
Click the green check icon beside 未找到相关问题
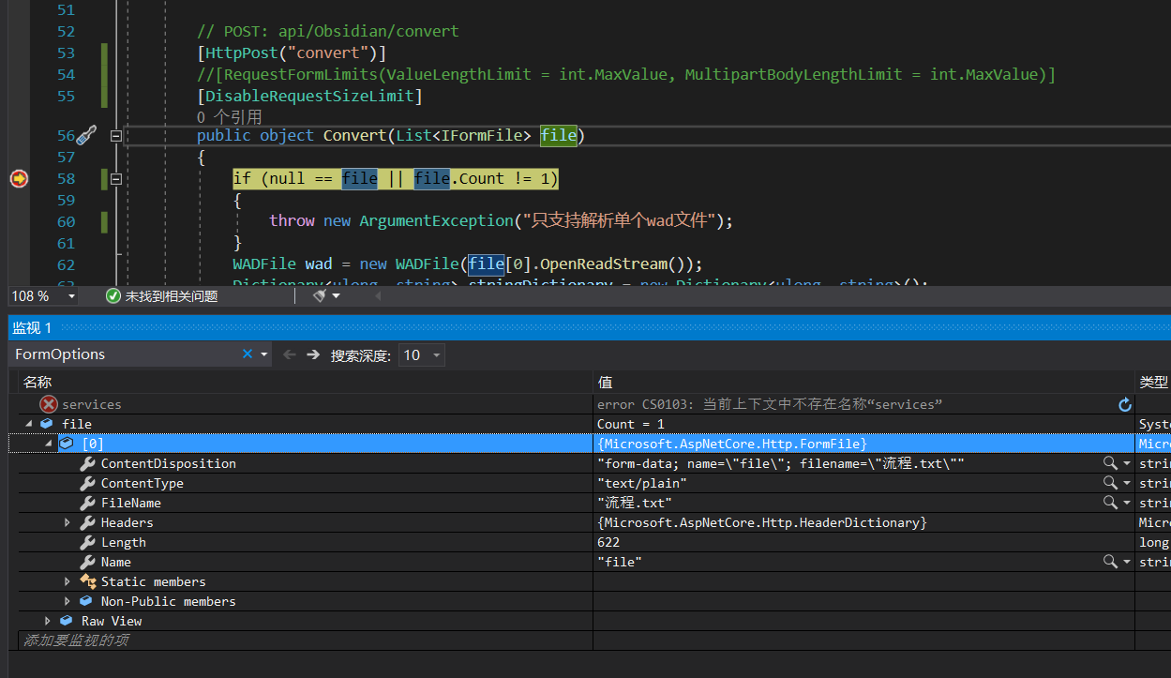click(x=113, y=296)
